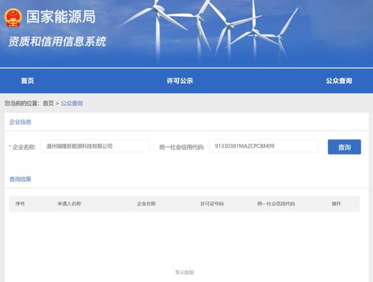Click the 查询结果 section heading
The width and height of the screenshot is (373, 282).
(20, 179)
